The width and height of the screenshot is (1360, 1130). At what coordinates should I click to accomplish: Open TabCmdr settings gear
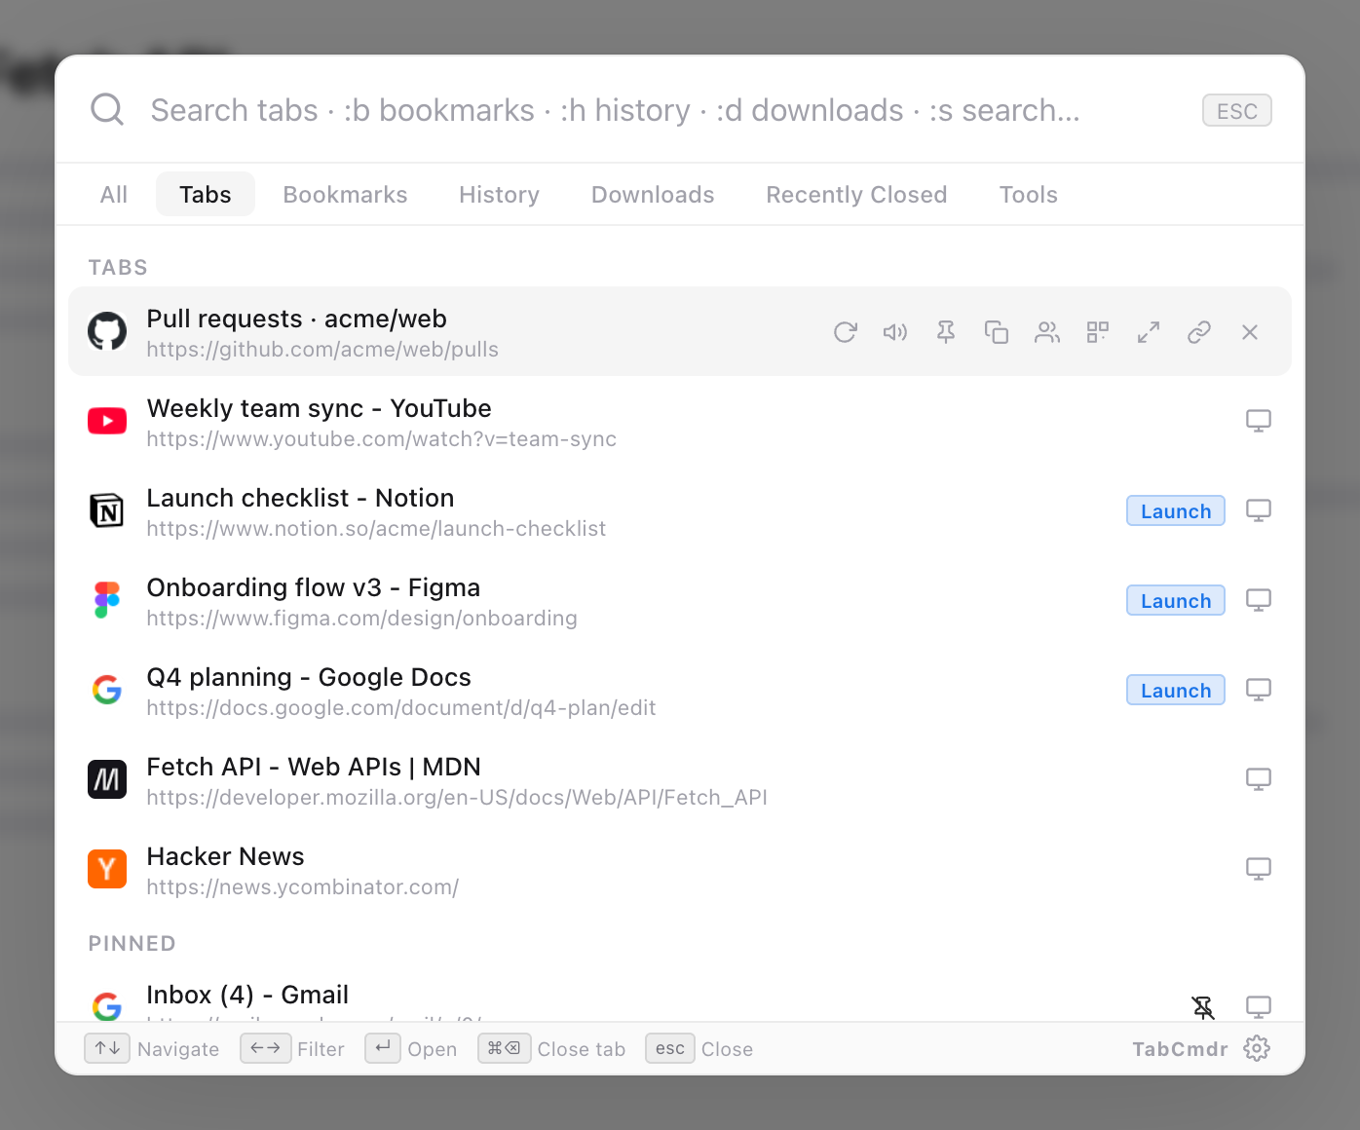[x=1257, y=1048]
